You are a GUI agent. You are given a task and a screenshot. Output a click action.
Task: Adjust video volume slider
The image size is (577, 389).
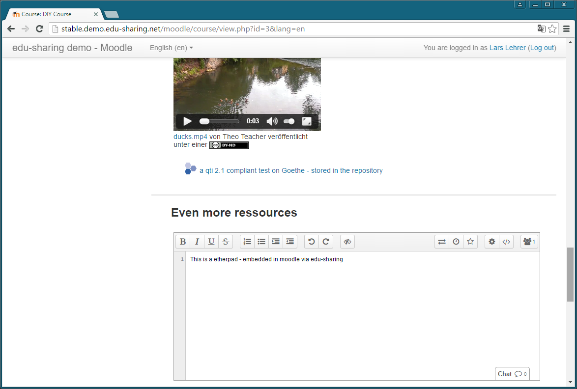point(289,121)
